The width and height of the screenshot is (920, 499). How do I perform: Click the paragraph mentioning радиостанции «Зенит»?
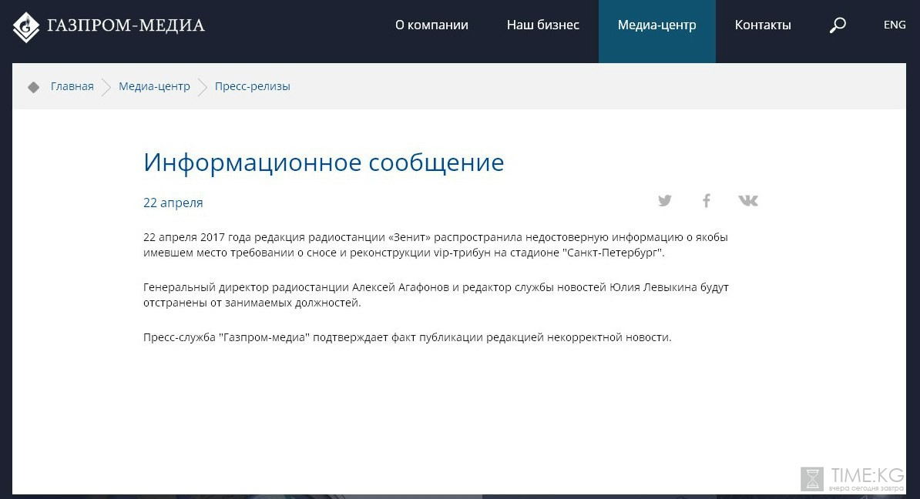tap(435, 245)
